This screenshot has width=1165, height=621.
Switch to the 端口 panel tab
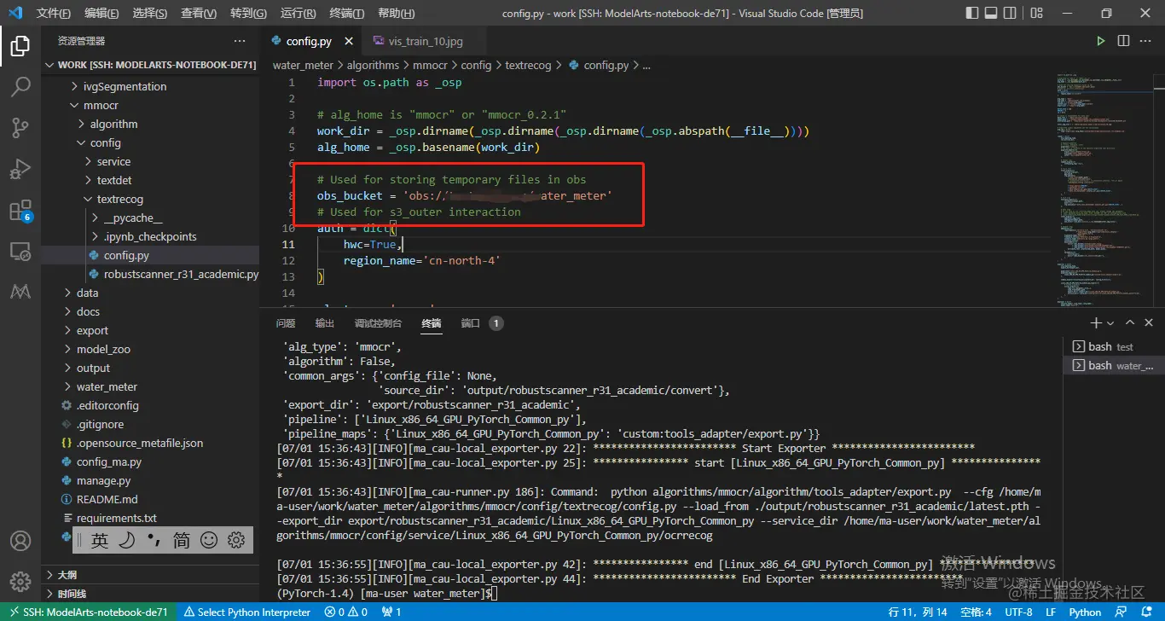(x=471, y=323)
